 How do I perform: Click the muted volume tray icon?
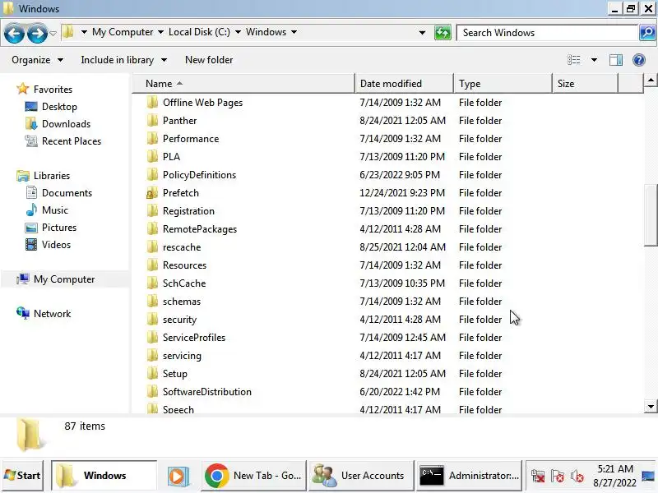tap(577, 477)
